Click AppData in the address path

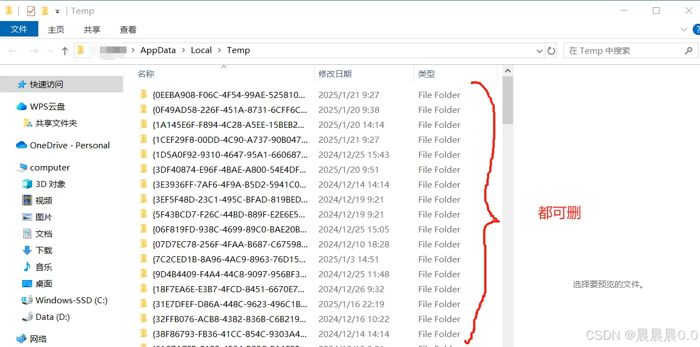(x=158, y=50)
